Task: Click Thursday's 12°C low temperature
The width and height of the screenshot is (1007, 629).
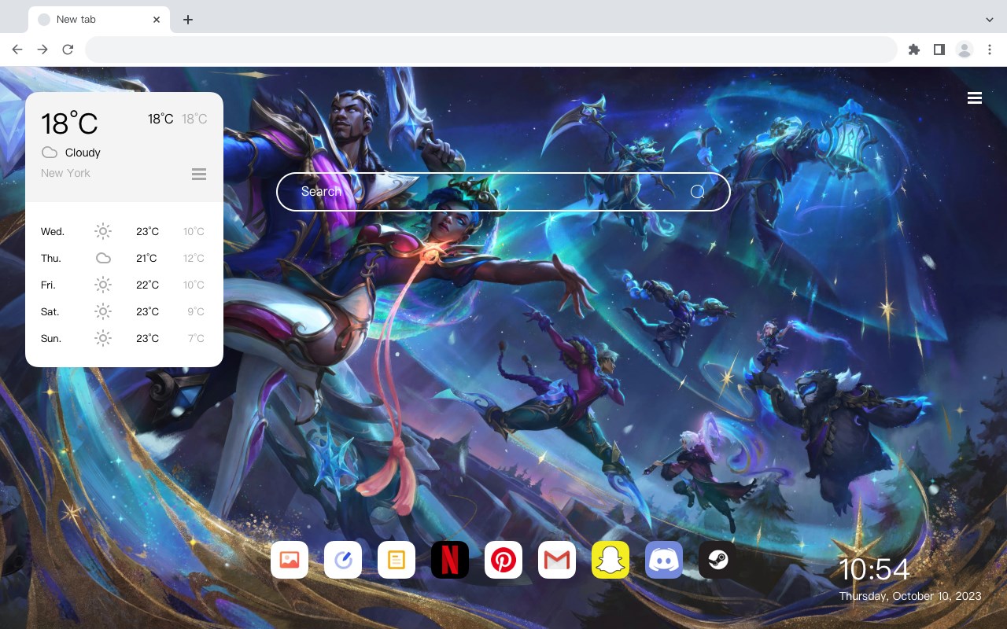Action: coord(194,258)
